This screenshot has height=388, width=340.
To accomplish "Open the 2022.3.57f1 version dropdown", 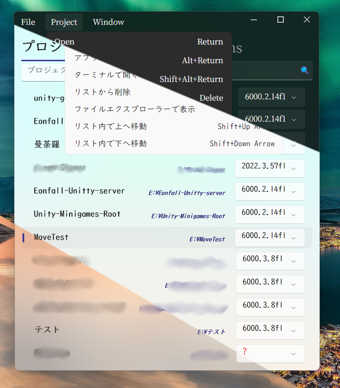I will point(269,168).
